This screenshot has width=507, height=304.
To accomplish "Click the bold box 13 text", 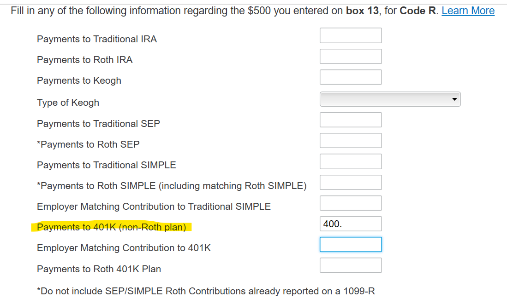I will 362,11.
